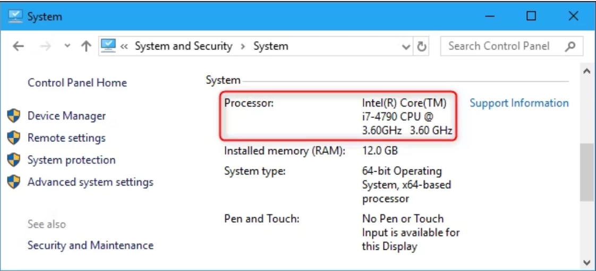Click the Refresh button in address bar
The height and width of the screenshot is (271, 596).
pyautogui.click(x=422, y=46)
